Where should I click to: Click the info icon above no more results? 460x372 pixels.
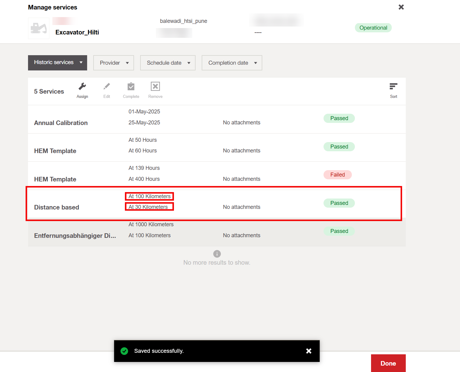point(217,254)
